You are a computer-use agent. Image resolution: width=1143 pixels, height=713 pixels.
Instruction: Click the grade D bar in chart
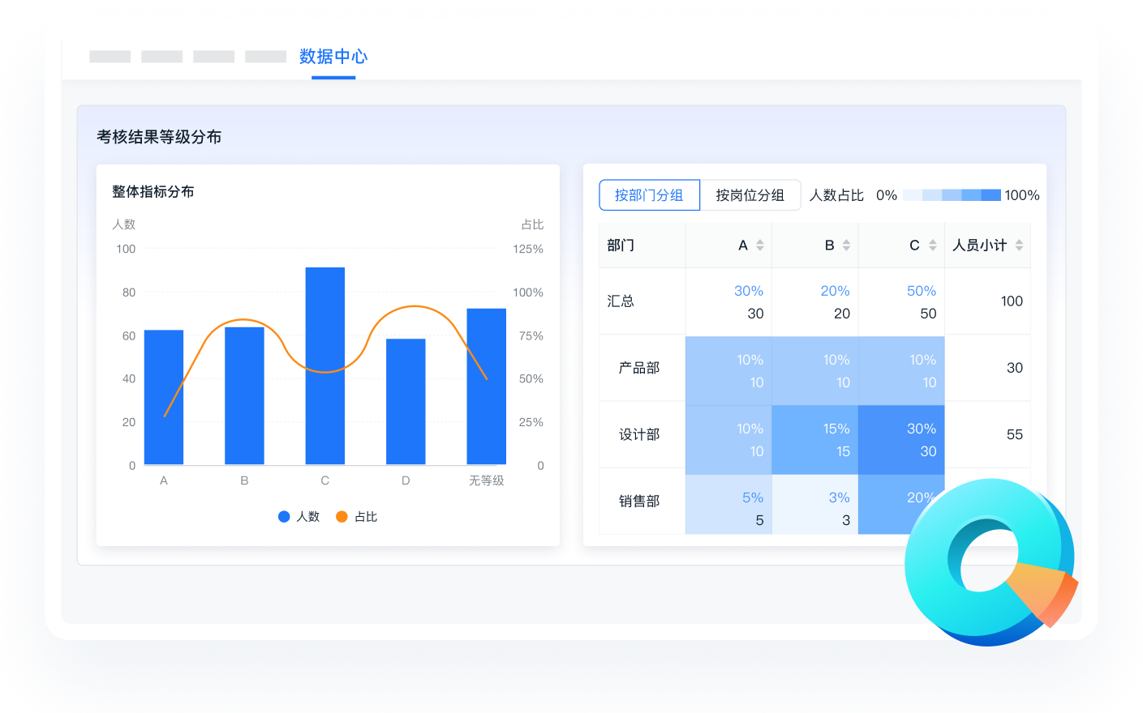pyautogui.click(x=406, y=401)
